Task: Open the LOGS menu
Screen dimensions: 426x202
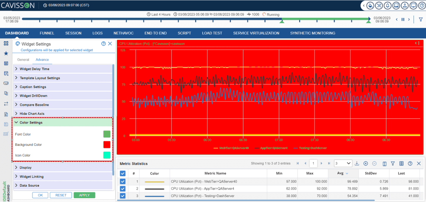Action: (97, 33)
